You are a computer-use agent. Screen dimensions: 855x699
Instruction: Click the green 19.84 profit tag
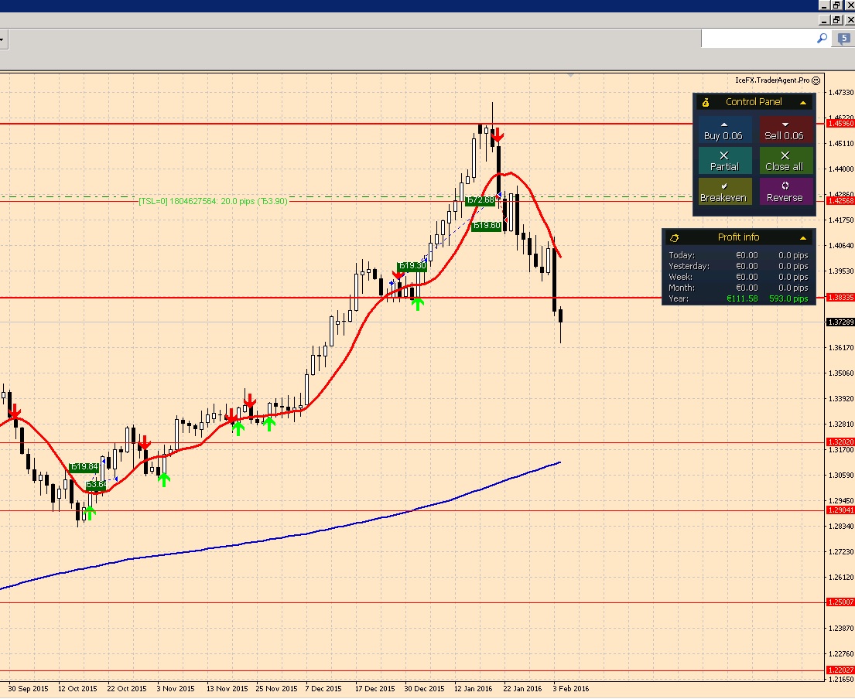click(84, 467)
